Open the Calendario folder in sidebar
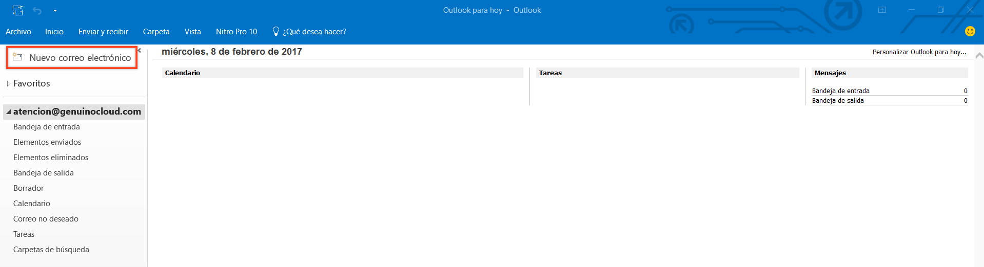 point(32,204)
